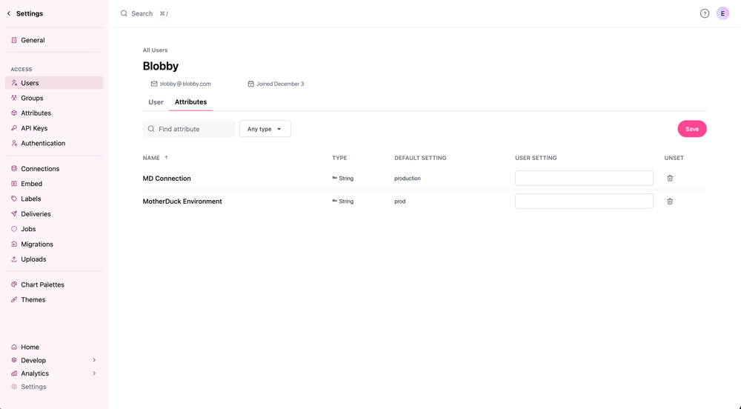Open the Any type dropdown
The image size is (741, 409).
(x=265, y=129)
